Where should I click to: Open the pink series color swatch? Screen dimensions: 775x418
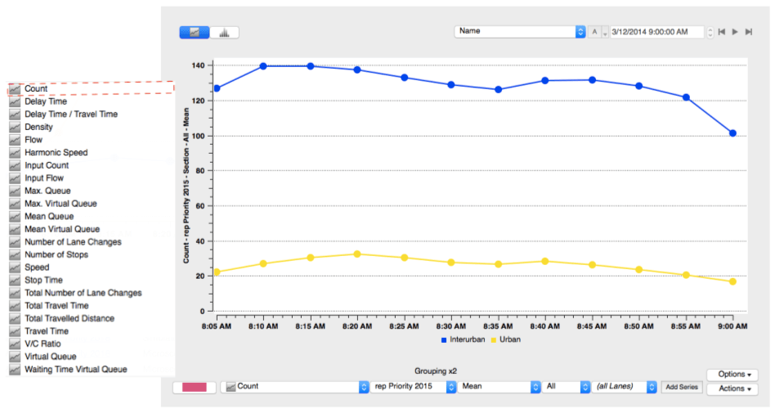(195, 387)
